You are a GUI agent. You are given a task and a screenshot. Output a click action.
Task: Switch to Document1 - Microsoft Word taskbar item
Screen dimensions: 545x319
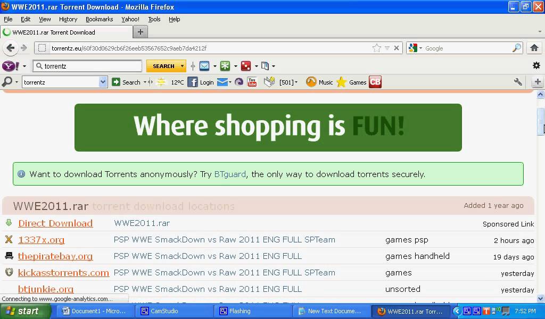[95, 311]
